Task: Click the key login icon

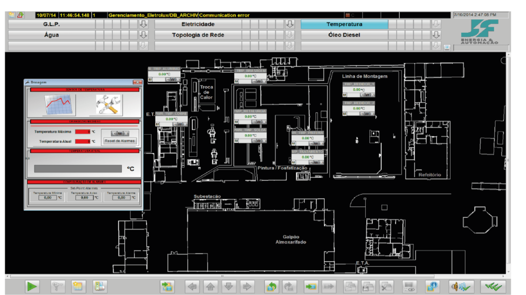Action: click(58, 286)
